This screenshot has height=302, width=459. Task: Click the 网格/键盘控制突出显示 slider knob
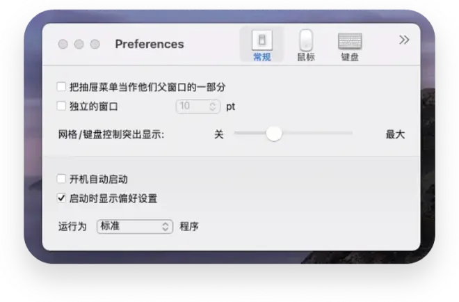tap(274, 134)
